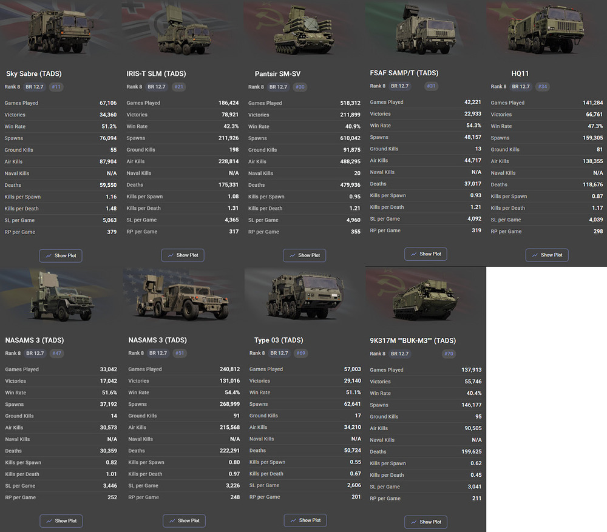Show the plot for IRIS-T SLM (TADS)
This screenshot has width=607, height=532.
click(182, 255)
